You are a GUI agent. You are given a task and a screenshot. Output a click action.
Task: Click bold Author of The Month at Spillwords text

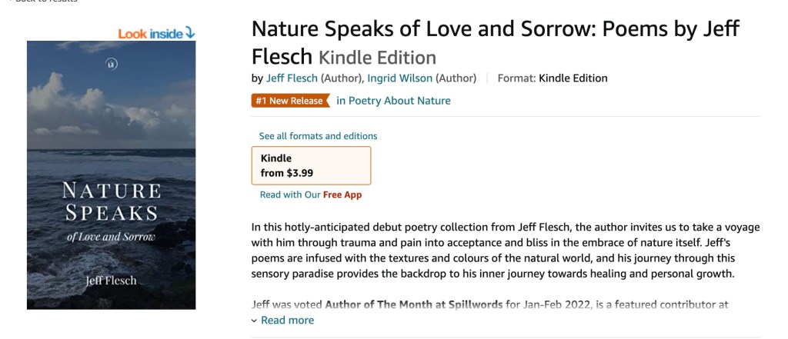[414, 304]
